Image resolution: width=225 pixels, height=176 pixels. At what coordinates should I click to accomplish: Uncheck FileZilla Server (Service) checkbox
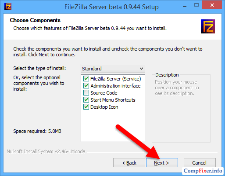(x=86, y=79)
